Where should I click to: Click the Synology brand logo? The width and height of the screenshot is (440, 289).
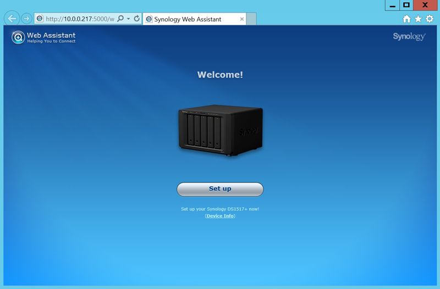(x=409, y=36)
